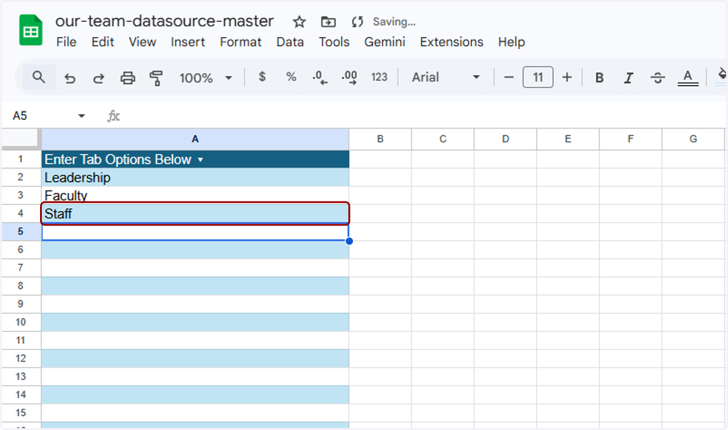The width and height of the screenshot is (728, 430).
Task: Select row 15 header
Action: coord(21,413)
